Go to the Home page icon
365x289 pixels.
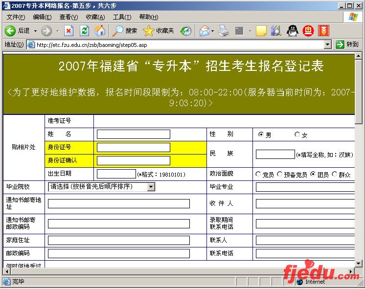100,31
